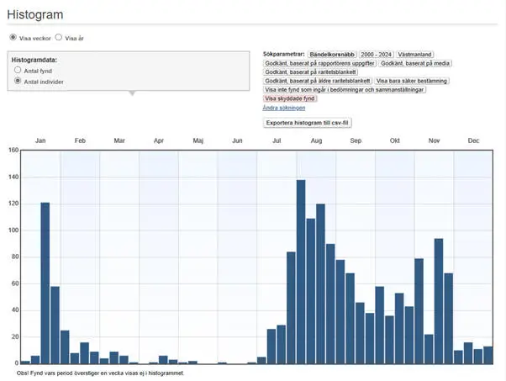
Task: Open the "Ändra sökningen" link
Action: tap(283, 108)
